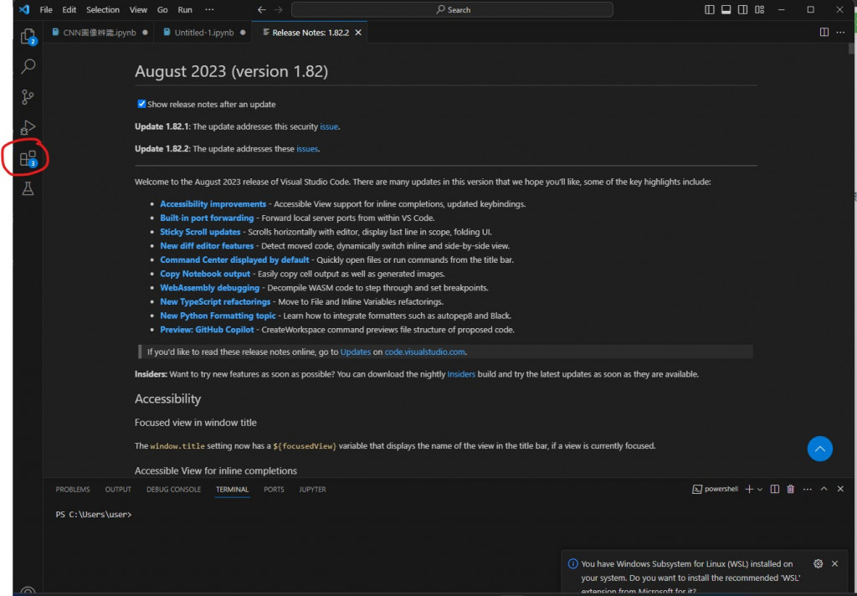This screenshot has height=596, width=857.
Task: Switch to the PROBLEMS panel tab
Action: click(x=73, y=490)
